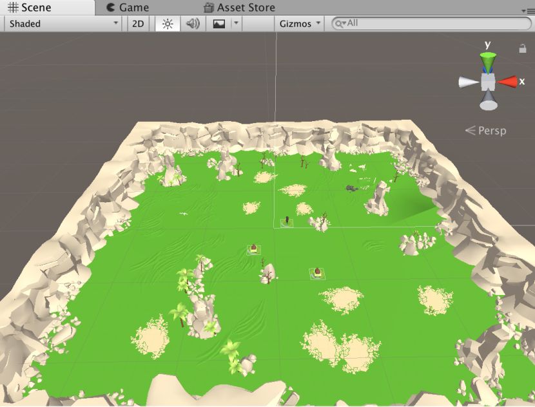535x407 pixels.
Task: Toggle the scene gizmo rotation lock
Action: tap(523, 48)
